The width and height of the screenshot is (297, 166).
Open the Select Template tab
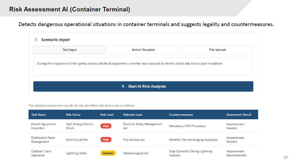[143, 50]
